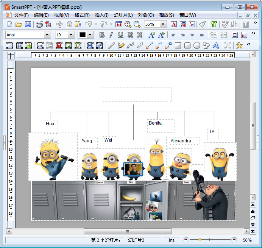The height and width of the screenshot is (248, 262).
Task: Redo the last undone action
Action: [x=104, y=24]
